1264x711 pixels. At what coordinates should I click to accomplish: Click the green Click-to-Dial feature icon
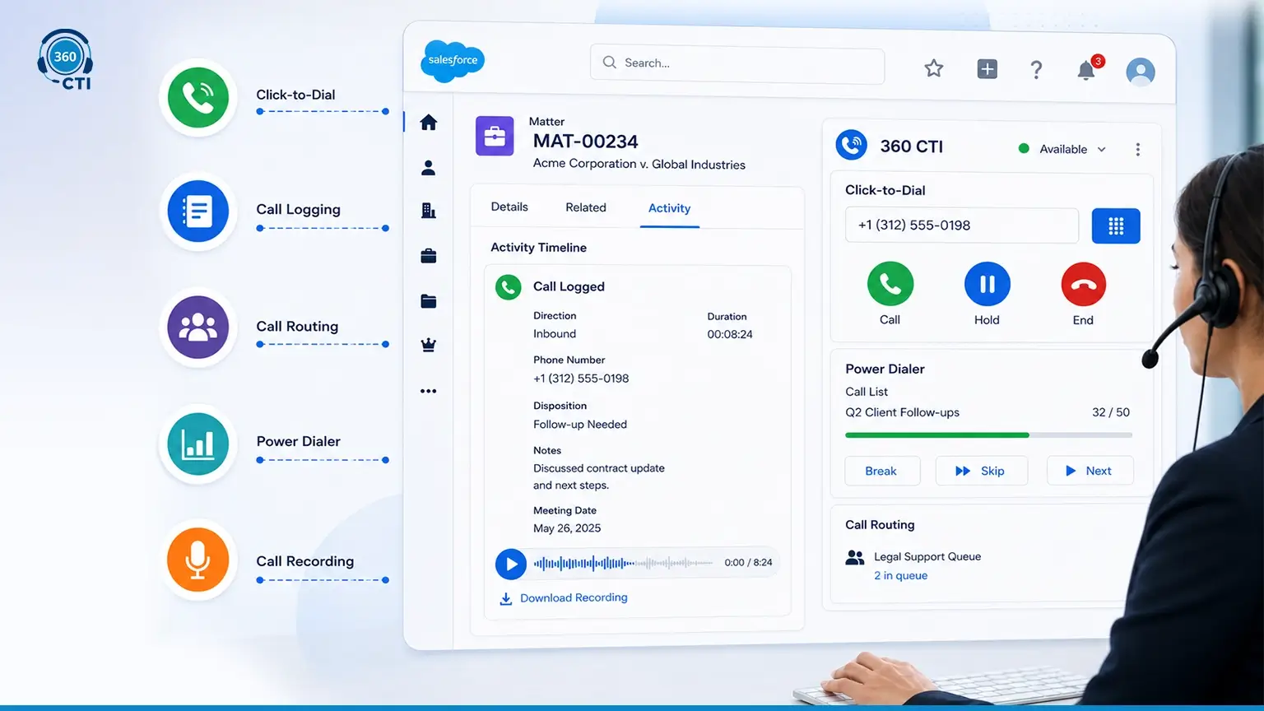198,98
